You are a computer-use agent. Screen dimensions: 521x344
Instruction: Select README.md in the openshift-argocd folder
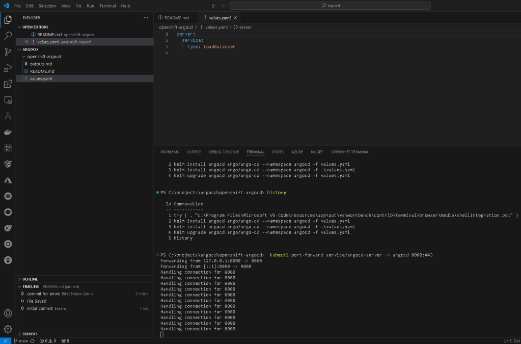(x=85, y=71)
